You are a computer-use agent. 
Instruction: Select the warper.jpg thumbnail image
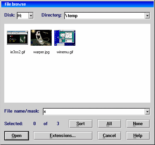[41, 38]
